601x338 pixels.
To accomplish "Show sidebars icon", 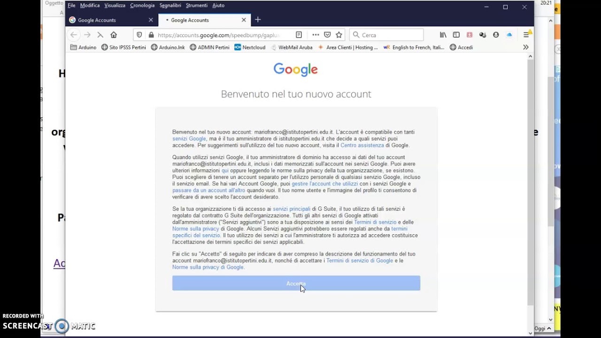I will tap(456, 35).
